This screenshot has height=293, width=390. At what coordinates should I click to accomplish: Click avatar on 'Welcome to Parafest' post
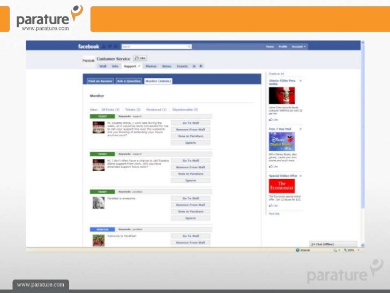coord(99,240)
